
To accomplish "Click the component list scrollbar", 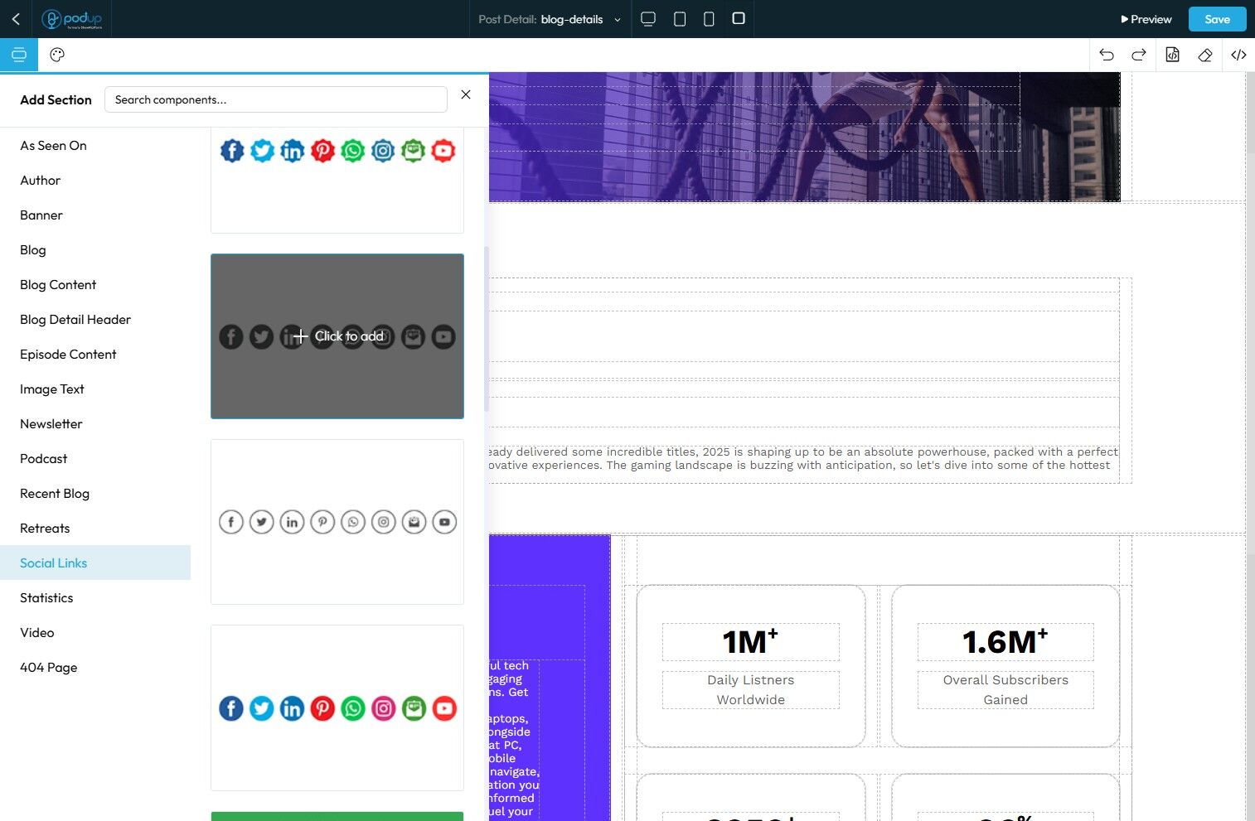I will (486, 329).
